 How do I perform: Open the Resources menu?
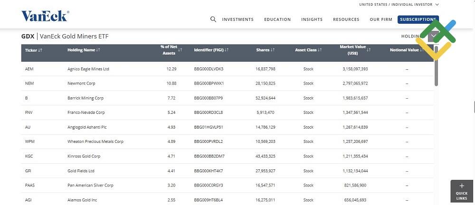[x=346, y=19]
